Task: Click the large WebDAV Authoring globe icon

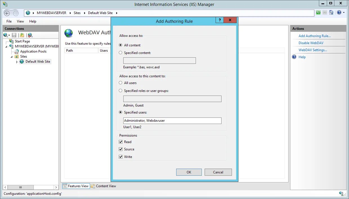Action: coord(69,33)
